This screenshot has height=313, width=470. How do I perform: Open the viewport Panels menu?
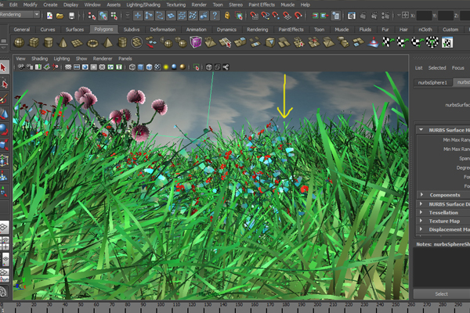click(125, 59)
